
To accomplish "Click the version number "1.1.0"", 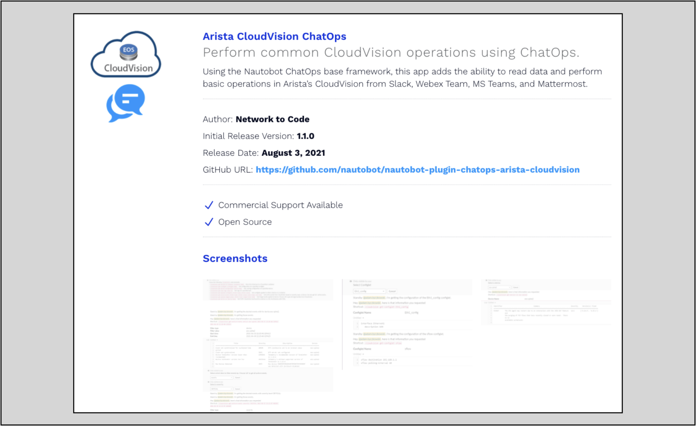I will click(305, 136).
